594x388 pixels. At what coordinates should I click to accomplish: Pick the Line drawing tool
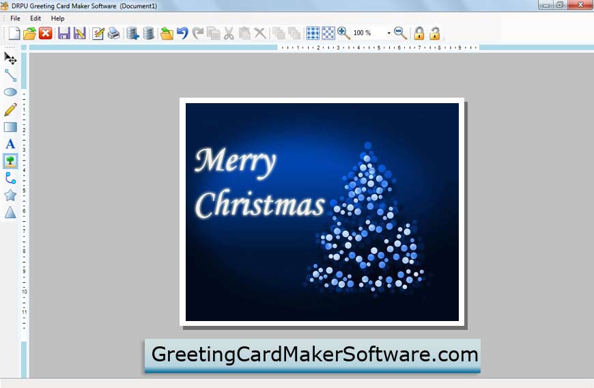(10, 75)
